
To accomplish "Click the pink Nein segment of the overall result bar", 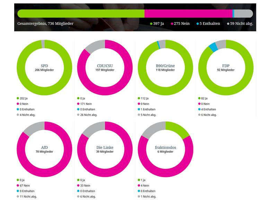I will pos(188,14).
